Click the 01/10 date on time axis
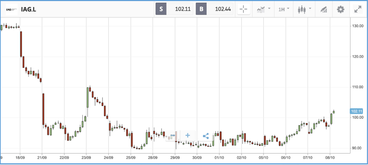This screenshot has height=165, width=368. click(219, 158)
